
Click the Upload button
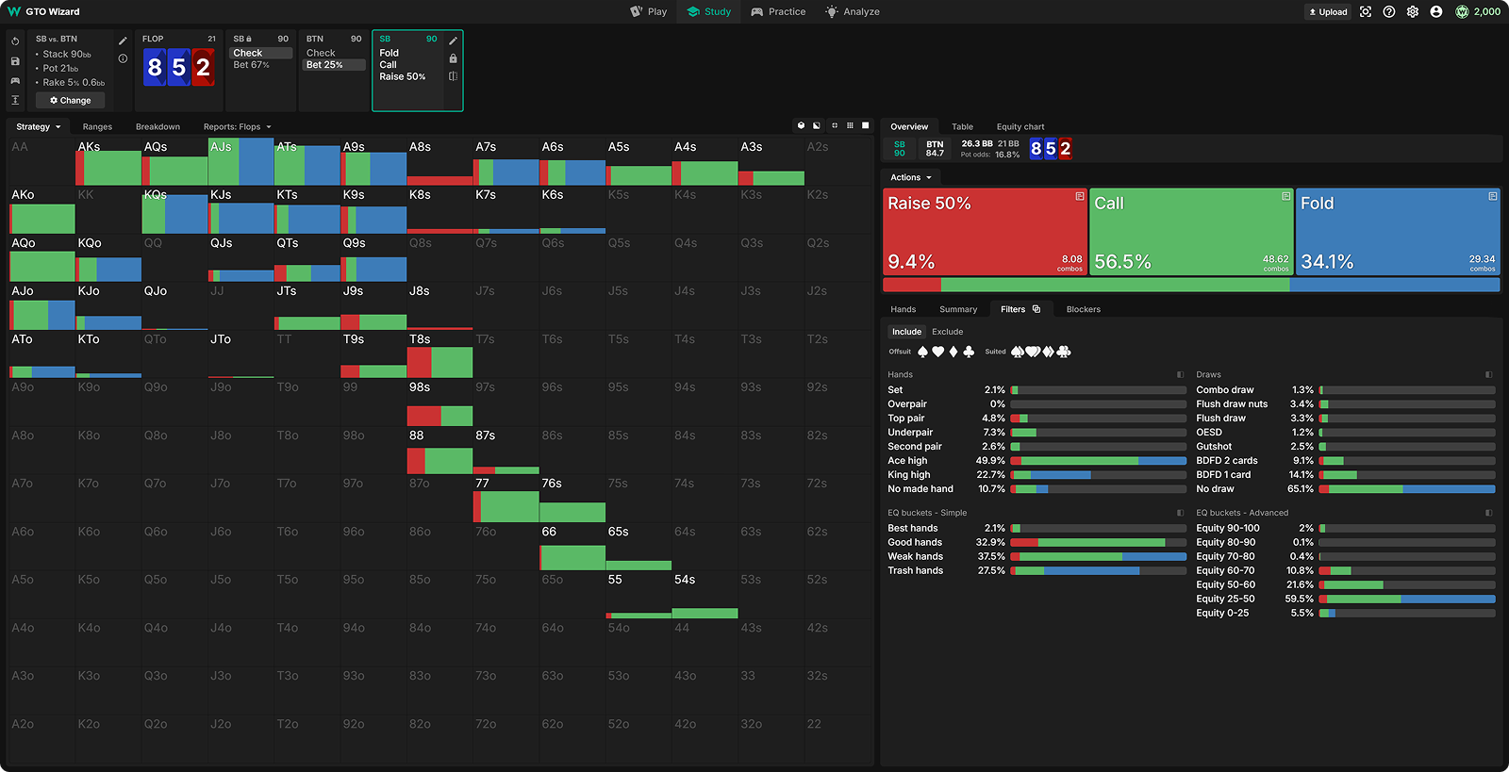click(1328, 12)
